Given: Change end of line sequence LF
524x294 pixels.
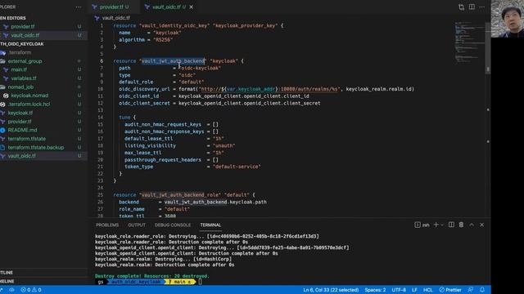Looking at the screenshot, I should [x=414, y=290].
